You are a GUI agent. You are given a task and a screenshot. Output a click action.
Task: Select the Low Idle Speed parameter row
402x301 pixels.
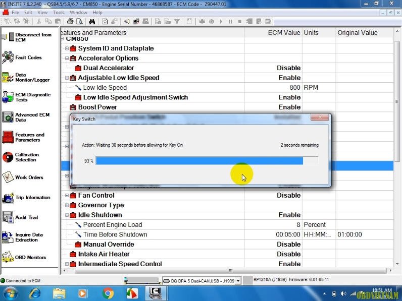[x=227, y=88]
